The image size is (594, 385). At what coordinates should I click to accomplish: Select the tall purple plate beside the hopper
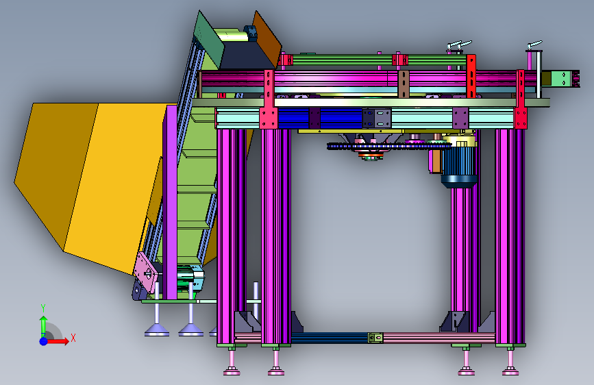[170, 202]
